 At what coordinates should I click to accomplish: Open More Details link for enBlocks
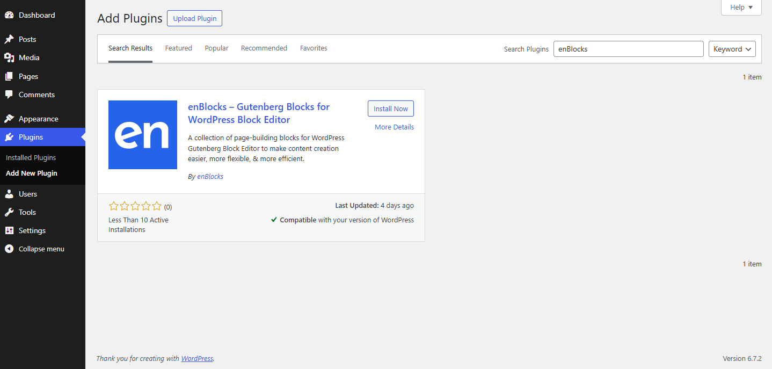(x=395, y=127)
